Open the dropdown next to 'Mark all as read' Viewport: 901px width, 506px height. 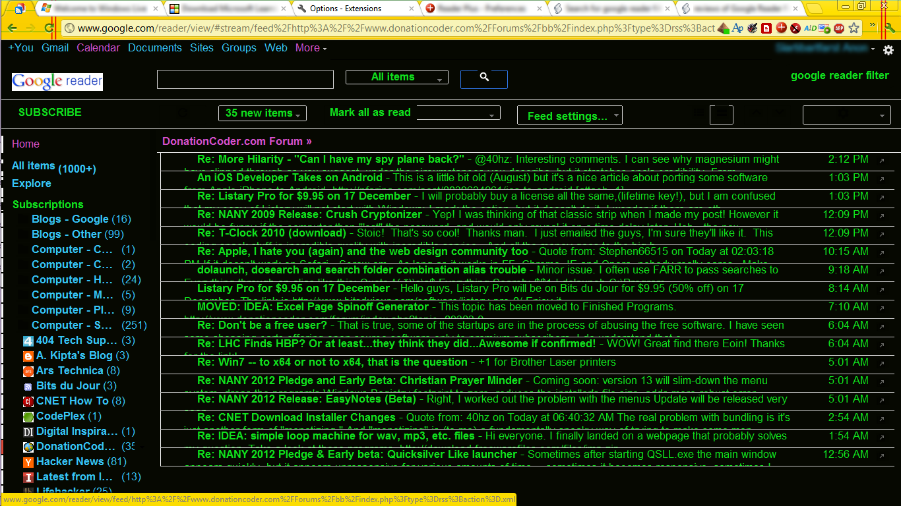point(458,114)
